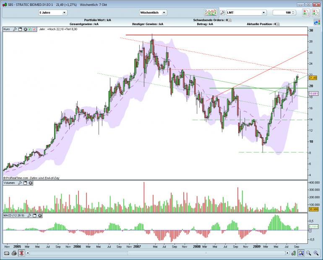Click the horizontal chart scrollbar thumb

(x=206, y=253)
